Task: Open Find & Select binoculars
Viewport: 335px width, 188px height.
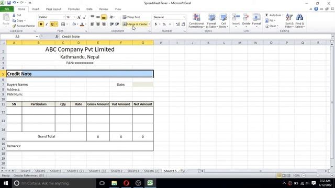Action: 300,21
